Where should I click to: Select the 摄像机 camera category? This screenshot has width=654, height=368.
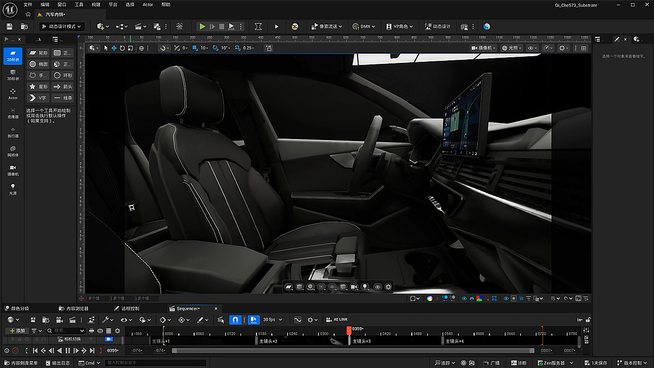click(13, 170)
